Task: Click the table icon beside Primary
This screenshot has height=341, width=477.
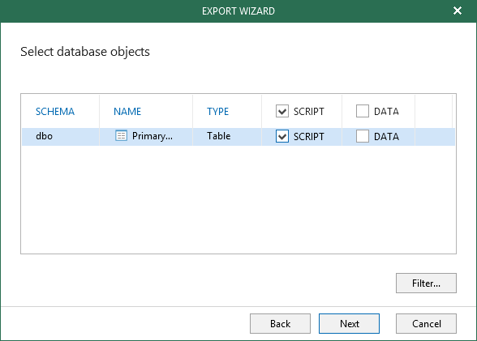Action: (x=121, y=135)
